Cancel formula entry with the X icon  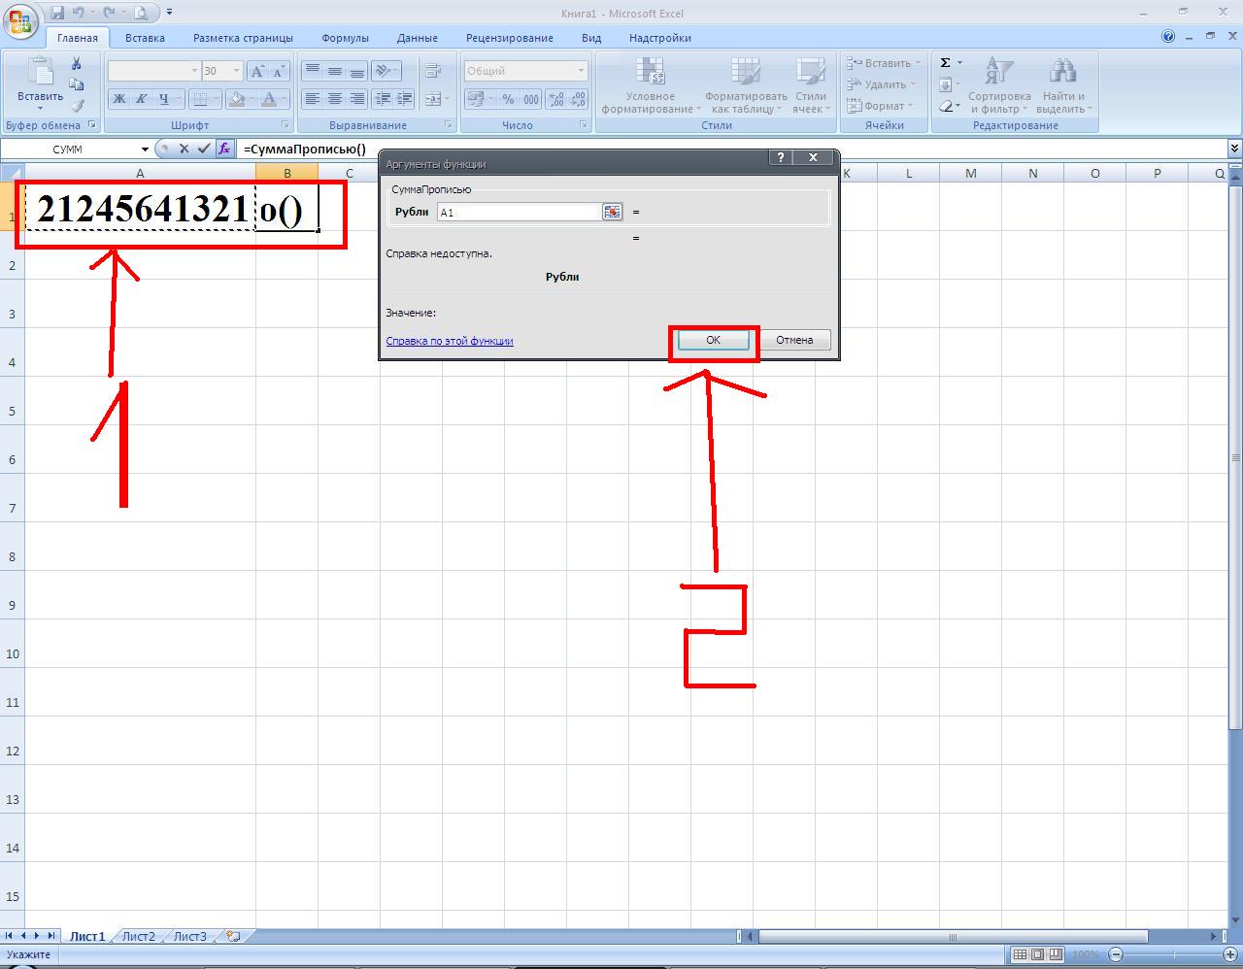click(184, 149)
